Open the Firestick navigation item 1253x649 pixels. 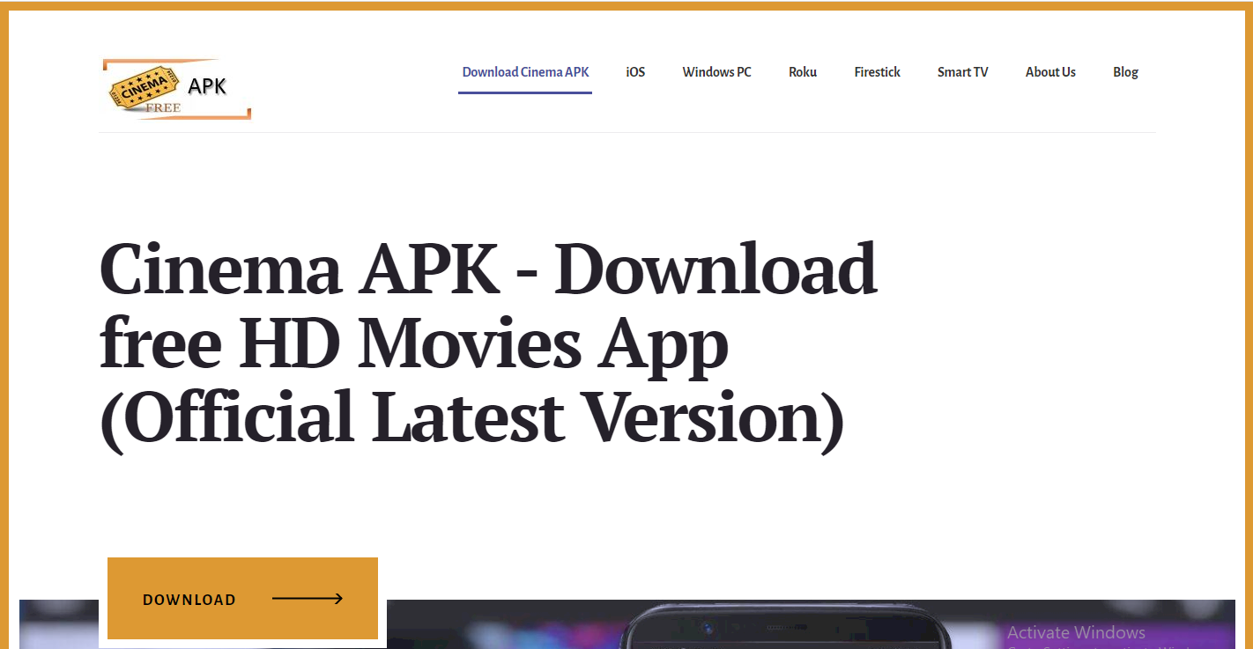click(x=877, y=72)
